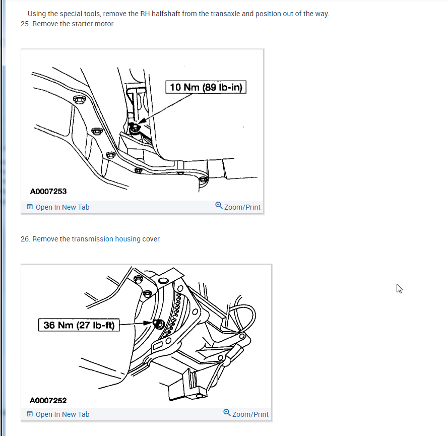The image size is (448, 436).
Task: Click the new-tab icon below figure A0007252
Action: click(x=30, y=414)
